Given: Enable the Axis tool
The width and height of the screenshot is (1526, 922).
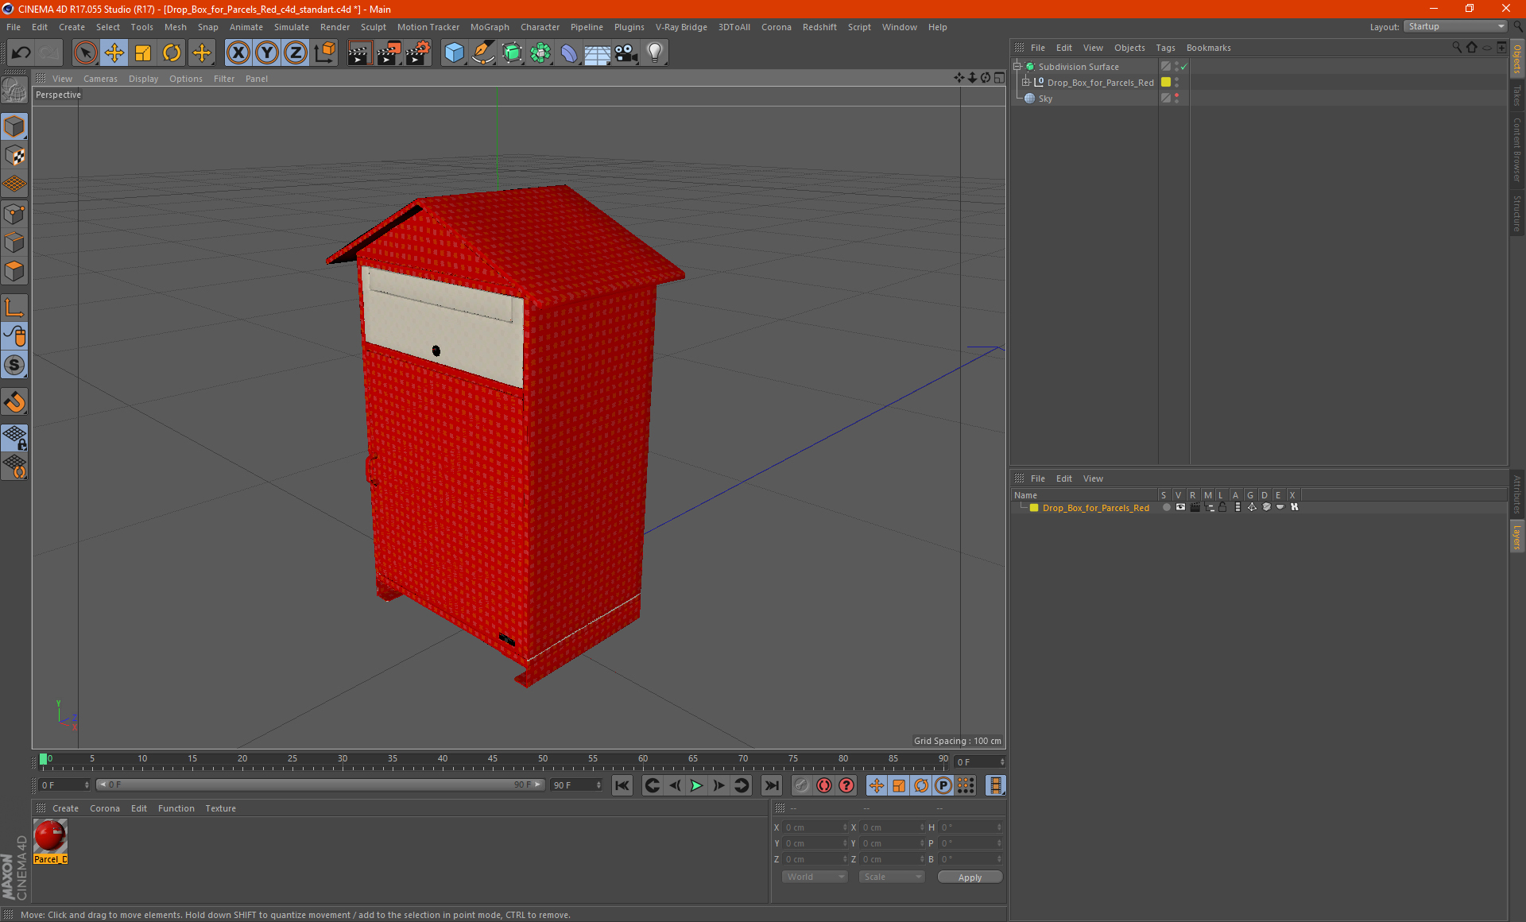Looking at the screenshot, I should pyautogui.click(x=14, y=308).
